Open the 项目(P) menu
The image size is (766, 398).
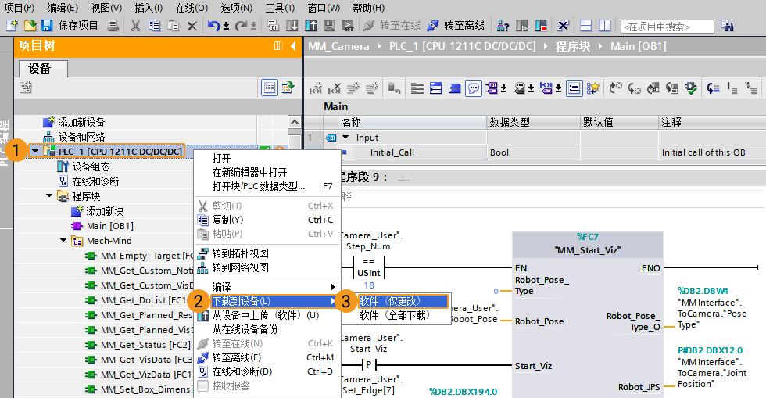(x=20, y=9)
